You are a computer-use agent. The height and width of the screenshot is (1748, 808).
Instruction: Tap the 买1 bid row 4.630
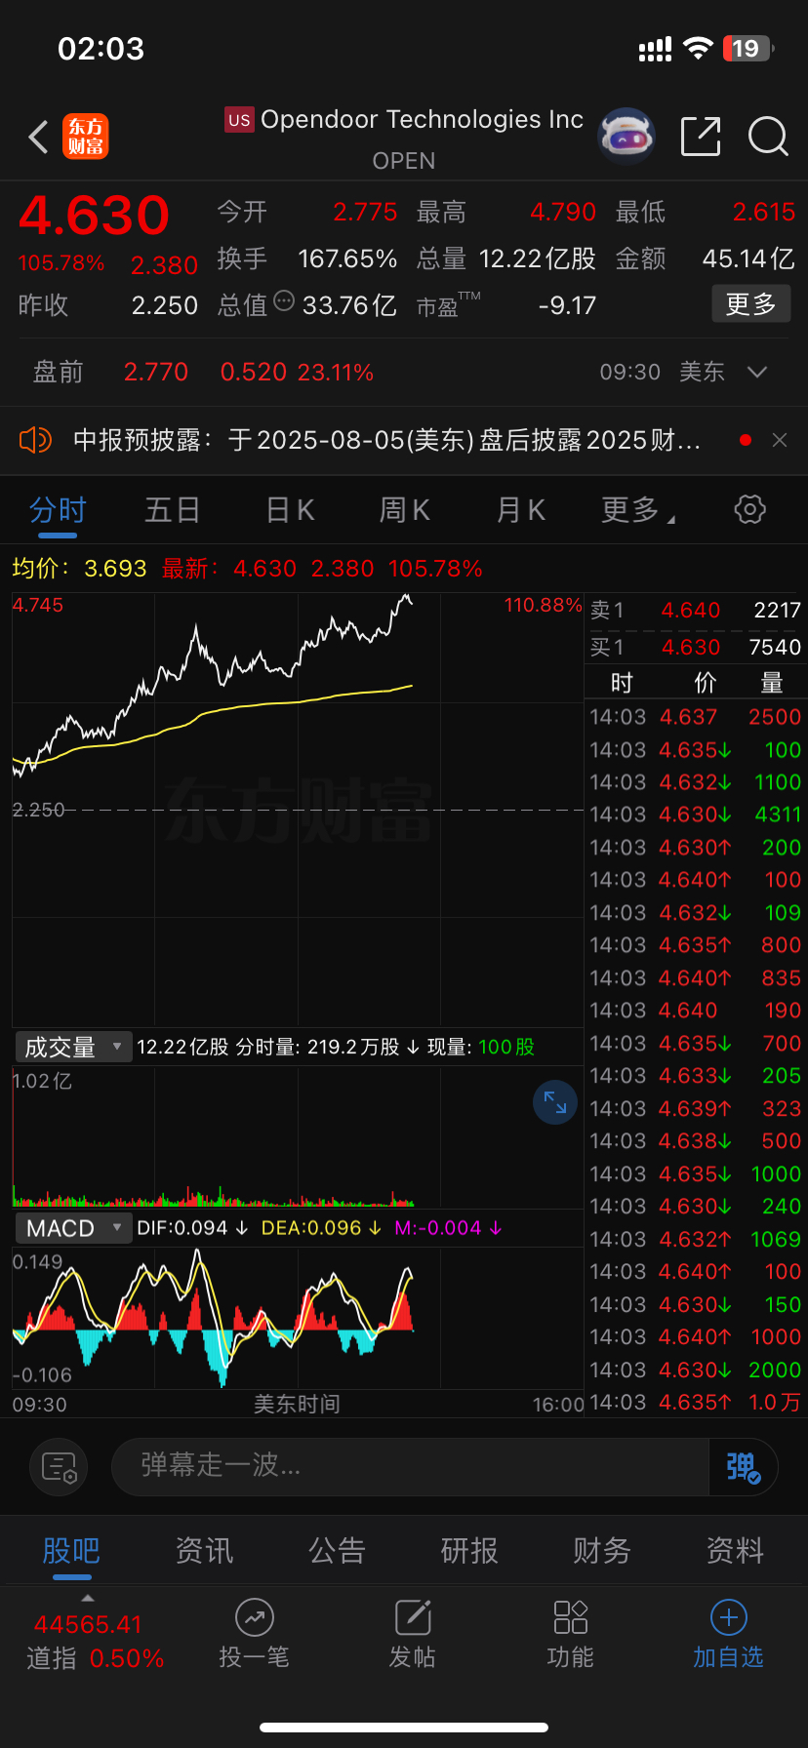(x=695, y=647)
